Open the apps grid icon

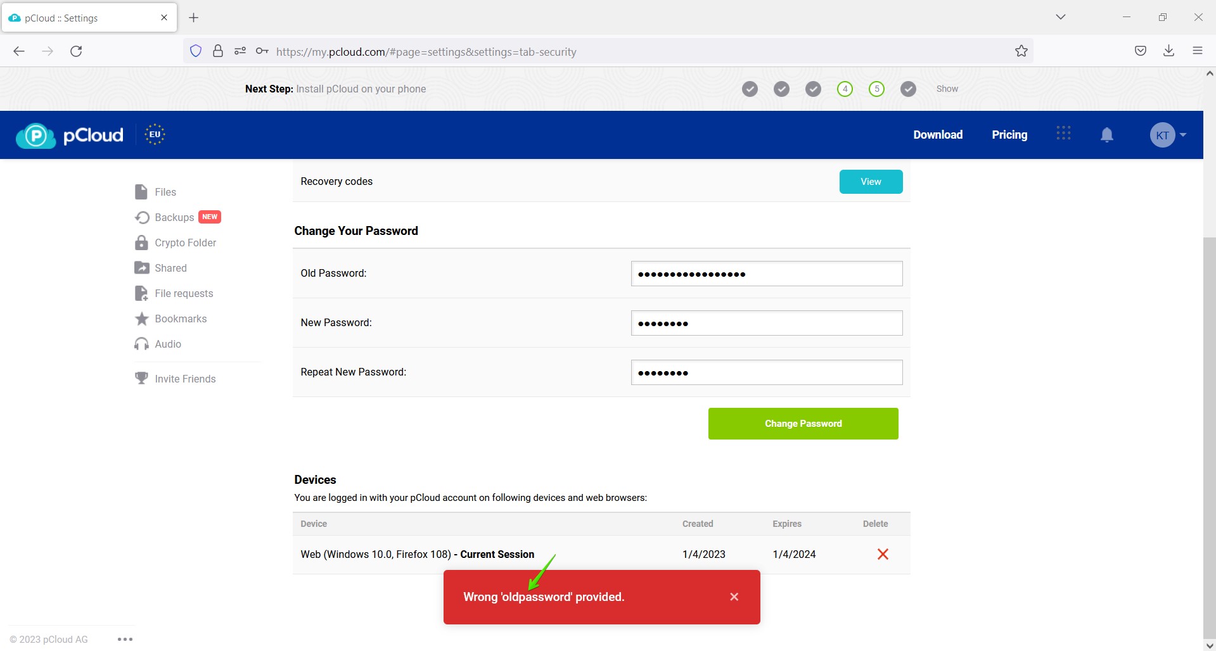[x=1063, y=133]
